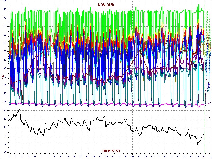Click the green dashed vertical current-time line

coord(204,79)
